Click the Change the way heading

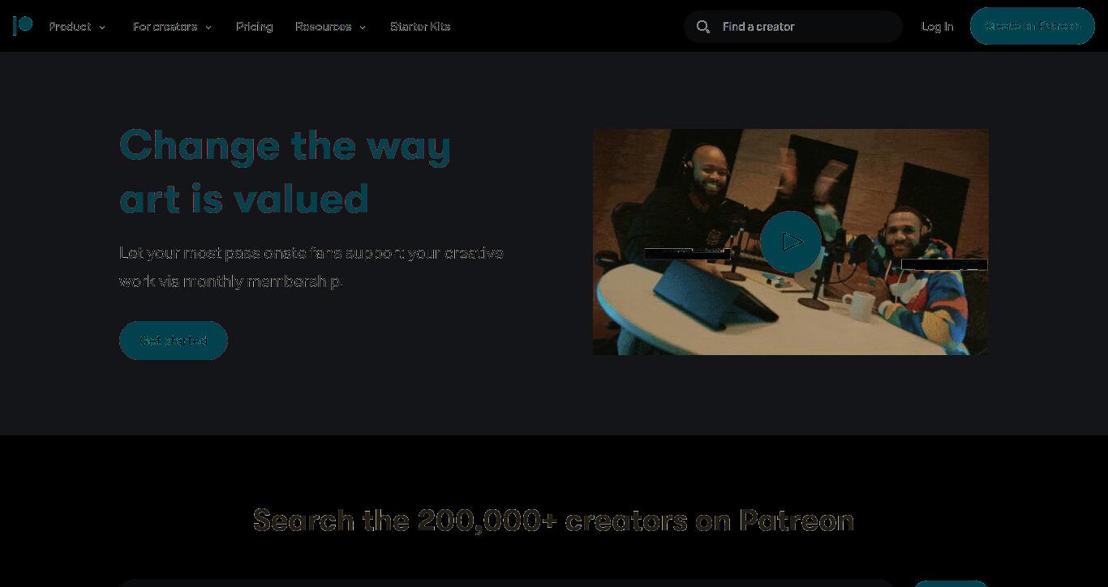coord(285,146)
